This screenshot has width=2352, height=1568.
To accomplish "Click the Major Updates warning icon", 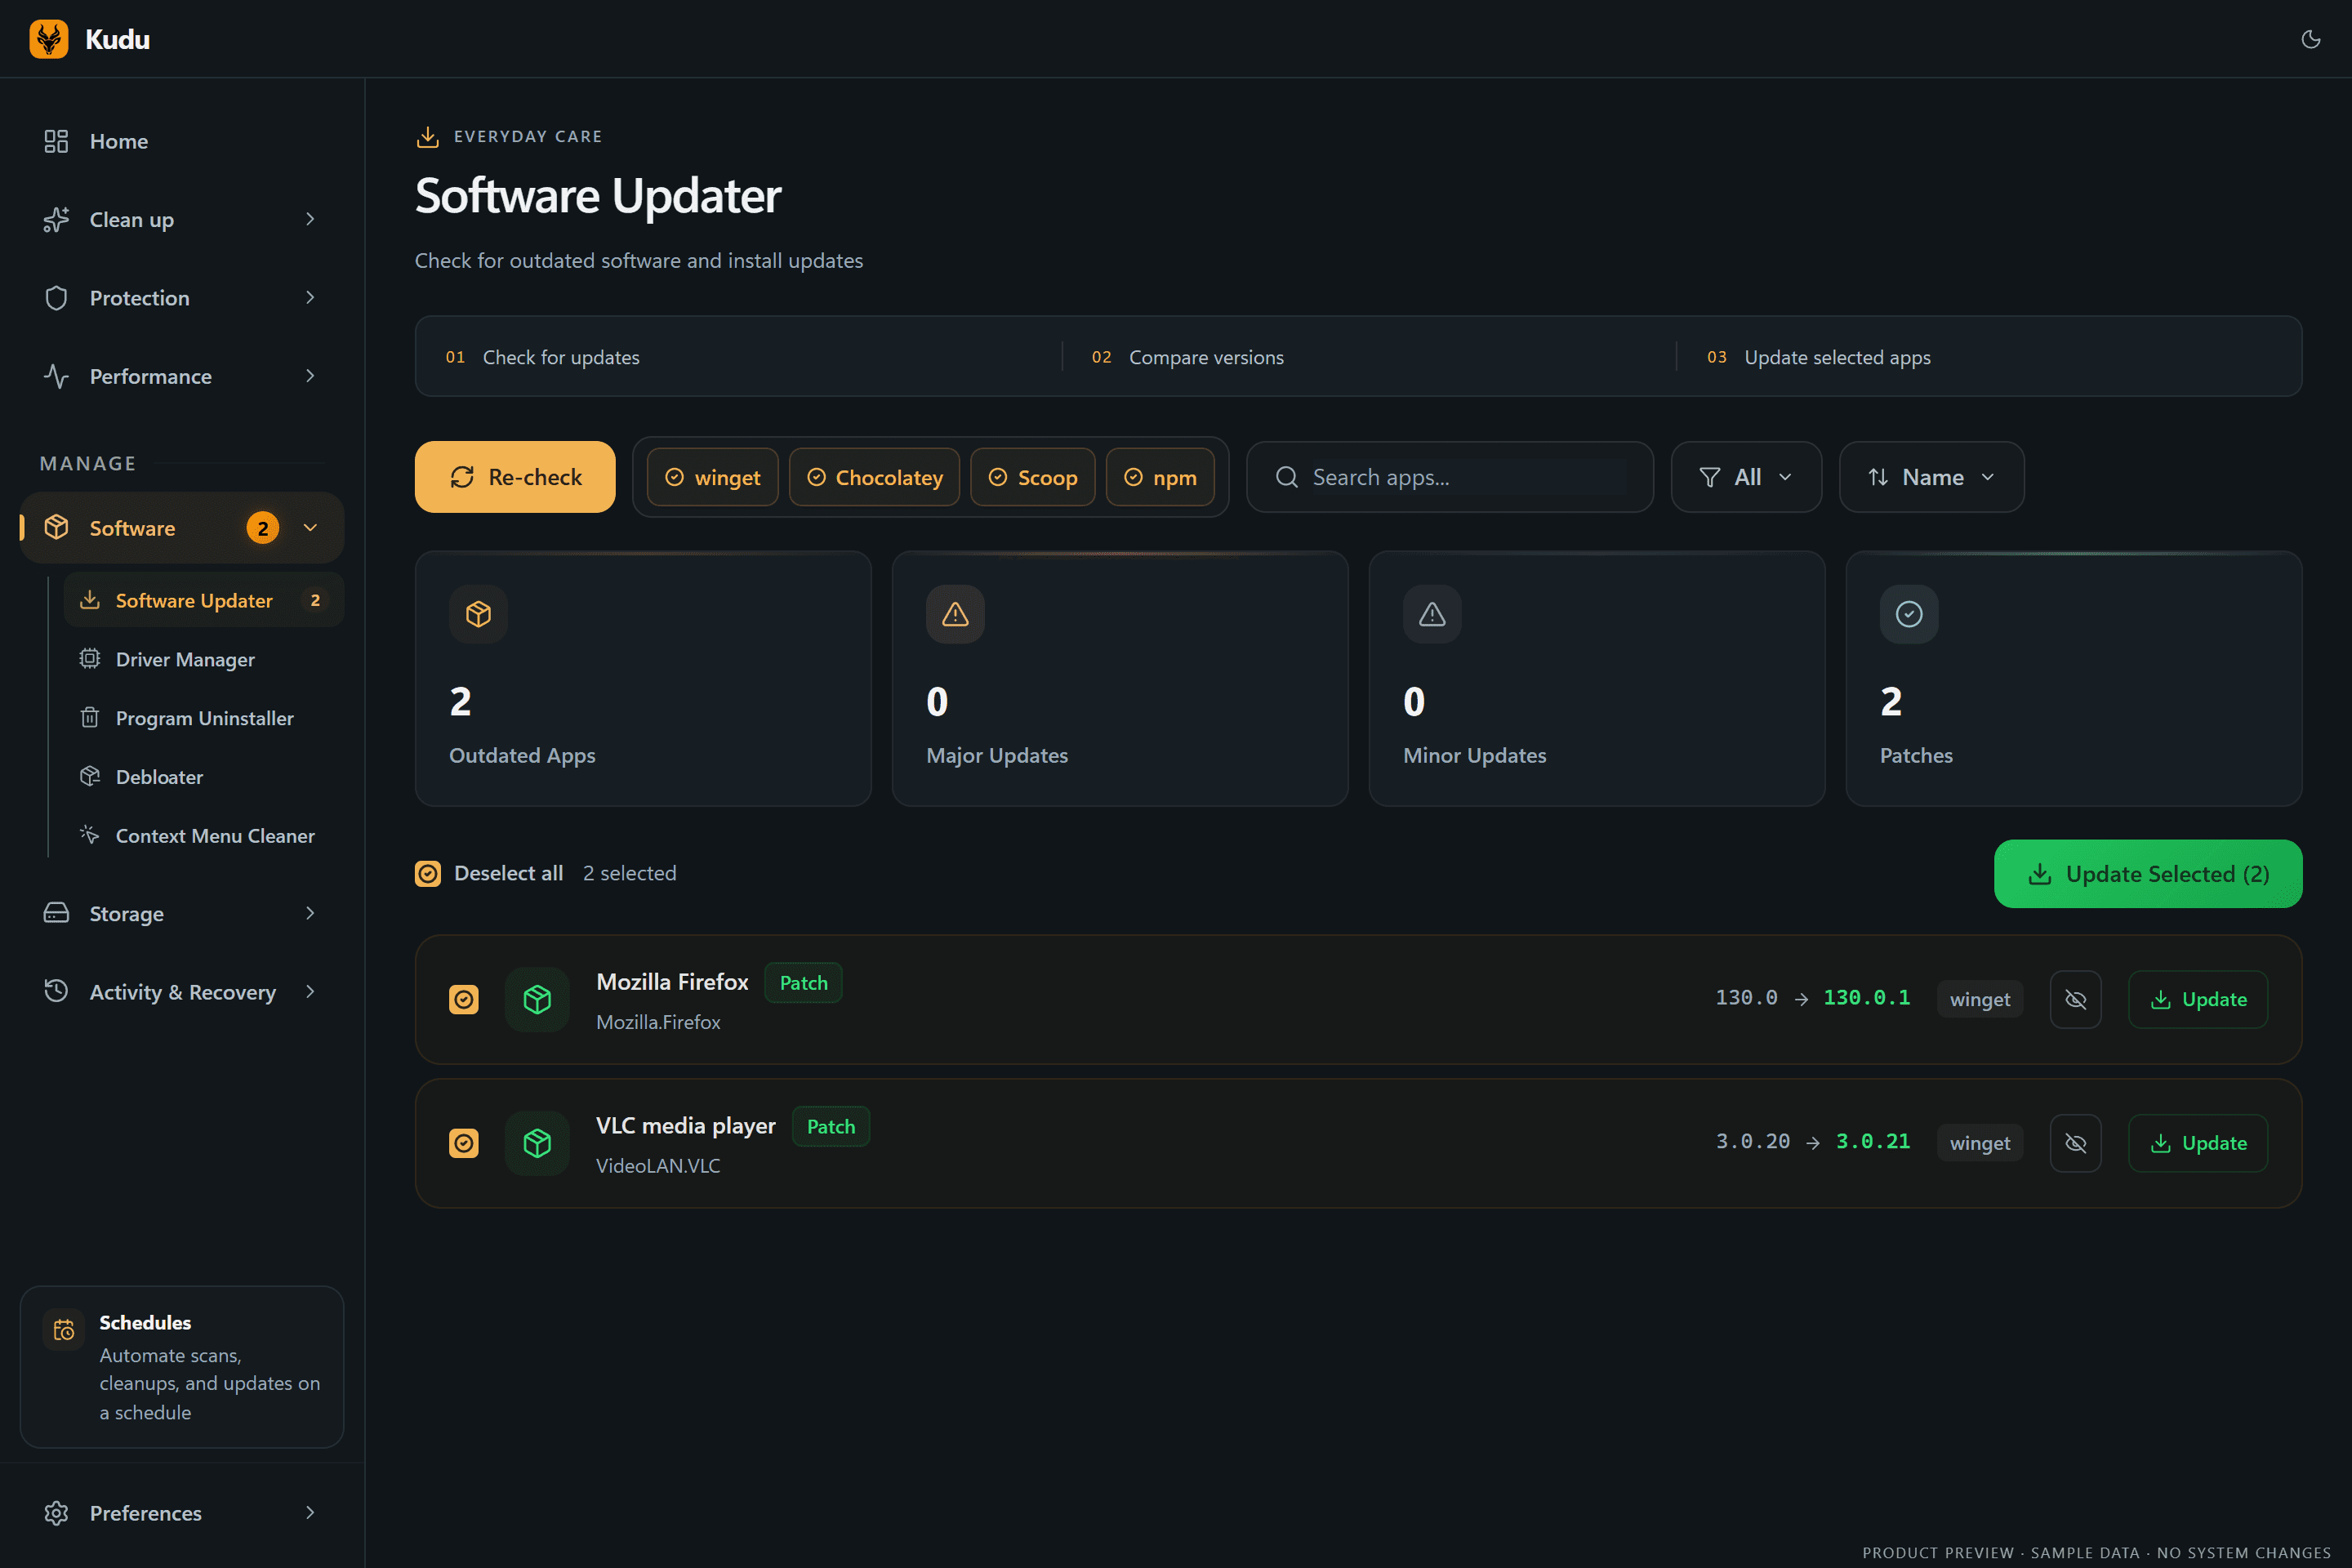I will click(x=955, y=614).
